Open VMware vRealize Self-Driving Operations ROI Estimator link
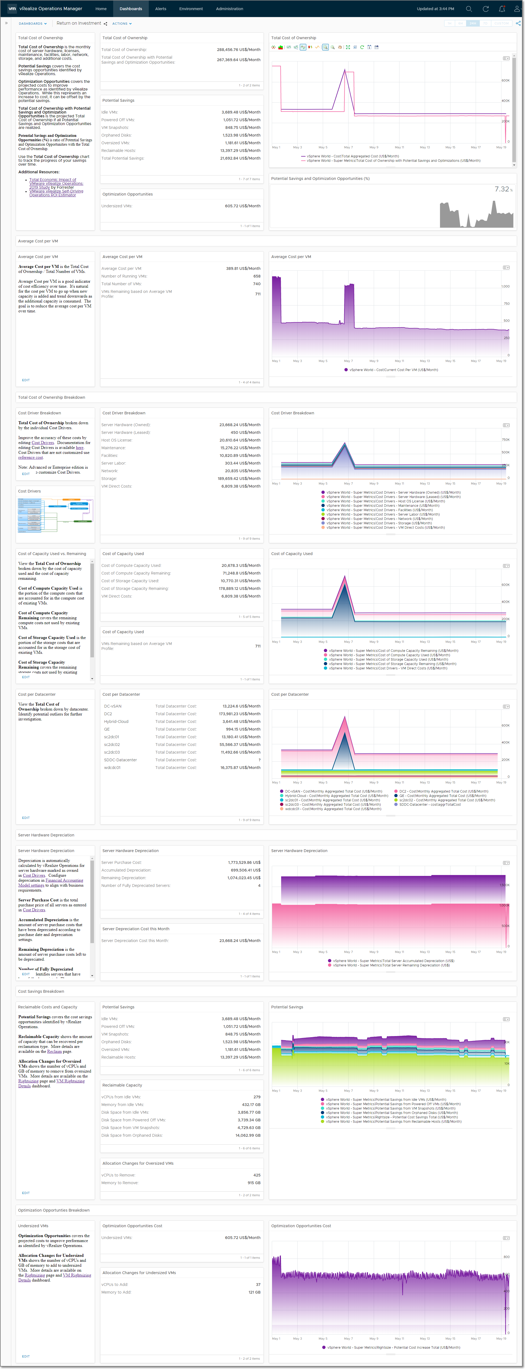Viewport: 525px width, 1369px height. (x=56, y=193)
